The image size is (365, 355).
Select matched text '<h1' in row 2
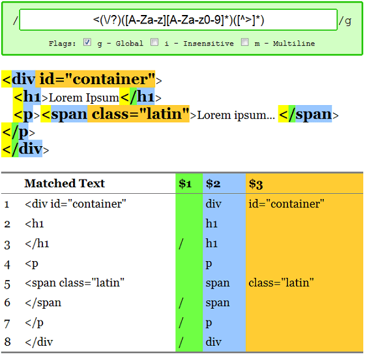coord(35,224)
